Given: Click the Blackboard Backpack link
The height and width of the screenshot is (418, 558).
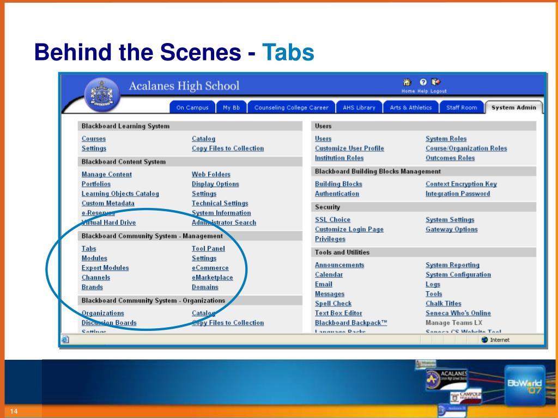Looking at the screenshot, I should tap(351, 322).
